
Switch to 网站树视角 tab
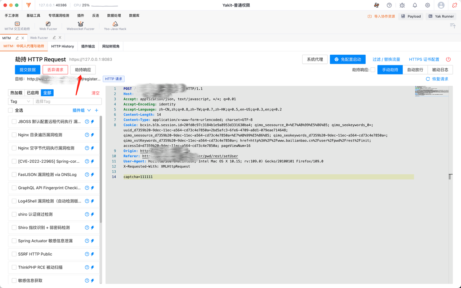coord(111,46)
